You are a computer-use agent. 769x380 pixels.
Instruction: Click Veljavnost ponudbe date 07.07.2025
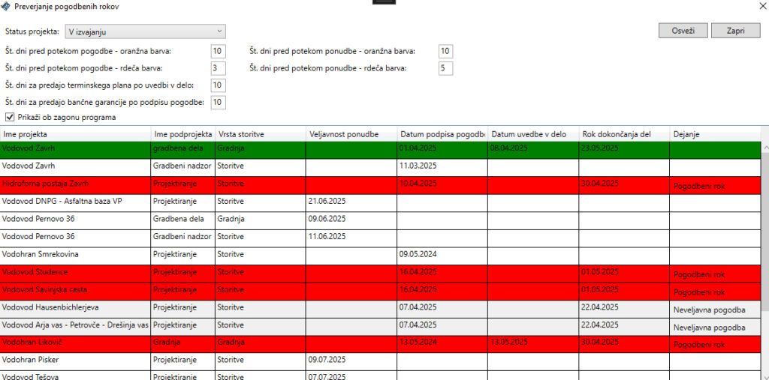tap(327, 376)
